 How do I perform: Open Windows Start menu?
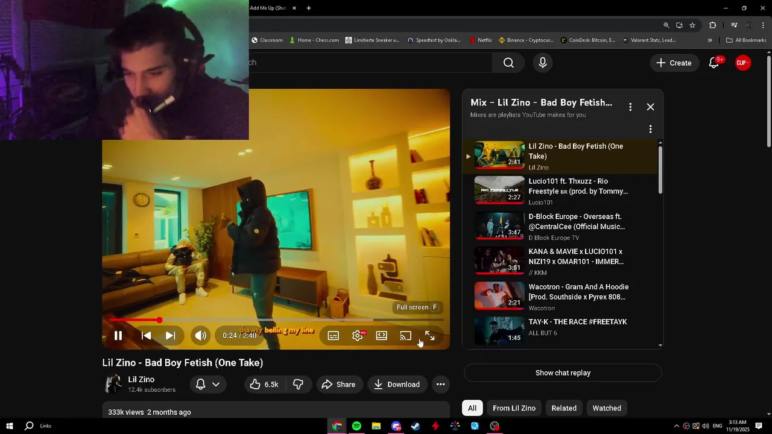point(10,426)
